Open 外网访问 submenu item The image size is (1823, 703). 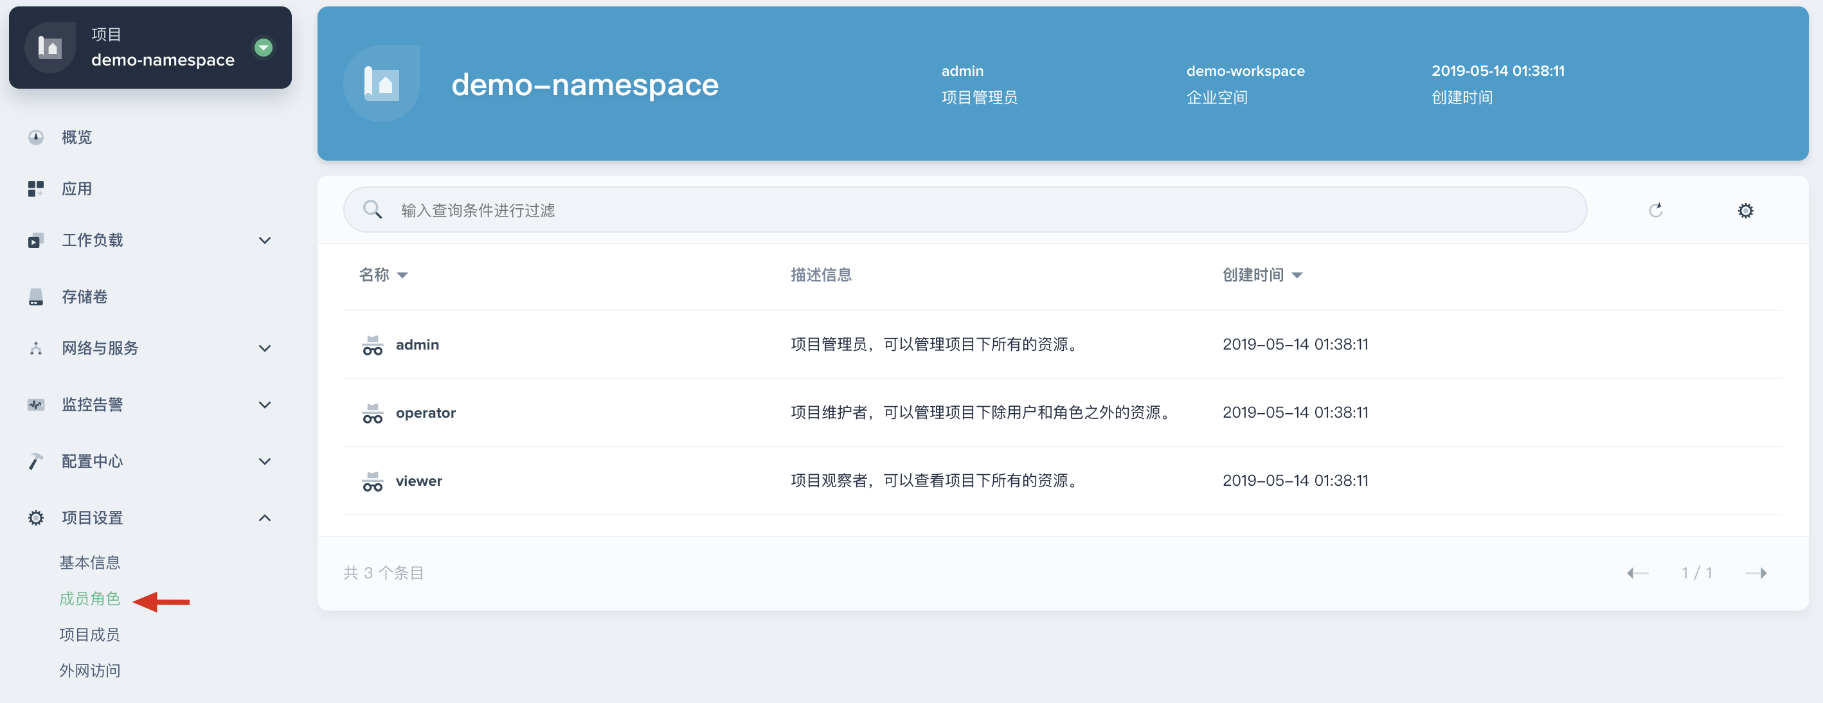[90, 670]
